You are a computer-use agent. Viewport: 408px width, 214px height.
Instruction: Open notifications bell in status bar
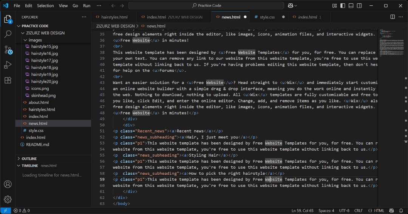coord(401,211)
